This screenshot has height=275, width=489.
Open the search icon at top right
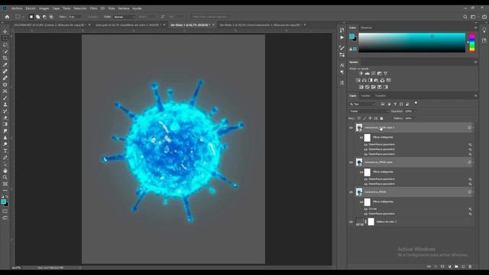[x=465, y=17]
